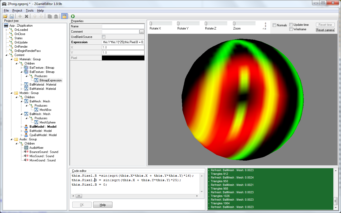Click the App ZApplication root icon
341x213 pixels.
[x=6, y=26]
